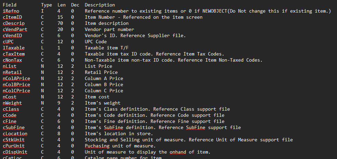The height and width of the screenshot is (159, 337).
Task: Click the cLocation field name
Action: click(15, 134)
